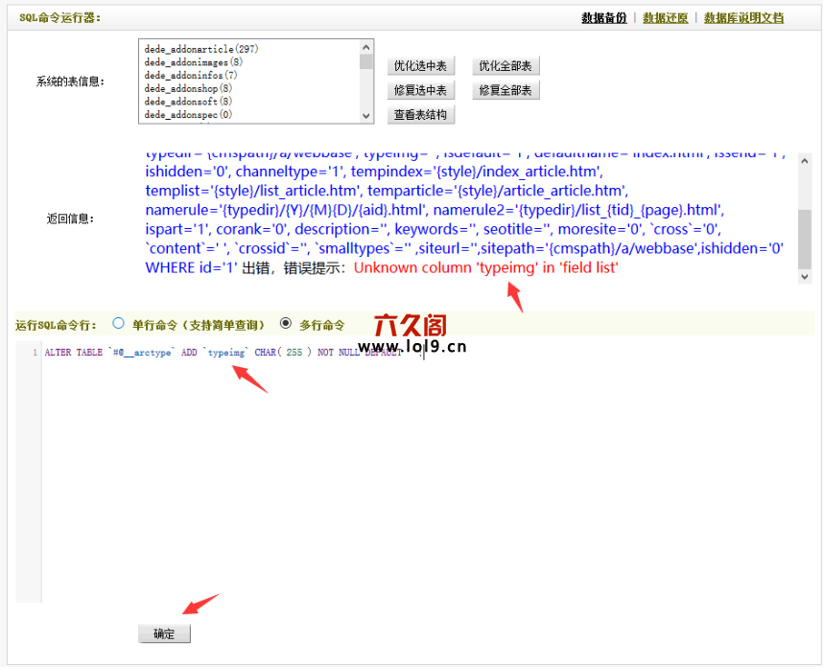Click the table list scroll-up arrow
Screen dimensions: 823x667
click(x=366, y=47)
